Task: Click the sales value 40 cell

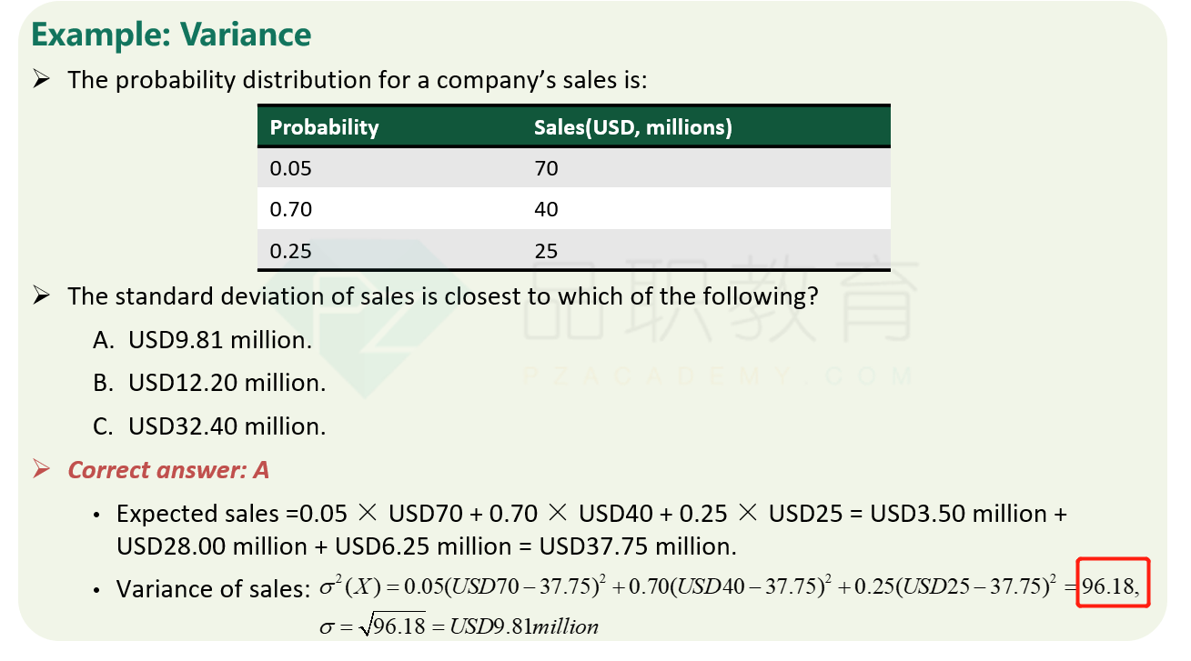Action: (x=546, y=209)
